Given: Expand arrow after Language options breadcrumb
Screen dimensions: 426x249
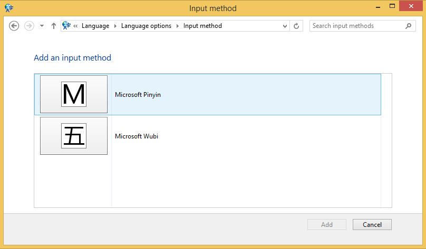Looking at the screenshot, I should pyautogui.click(x=177, y=26).
